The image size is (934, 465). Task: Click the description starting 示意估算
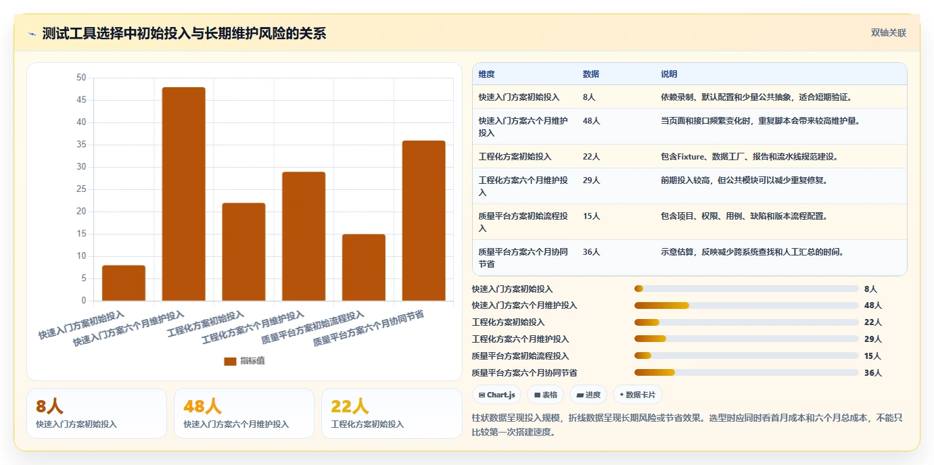753,252
